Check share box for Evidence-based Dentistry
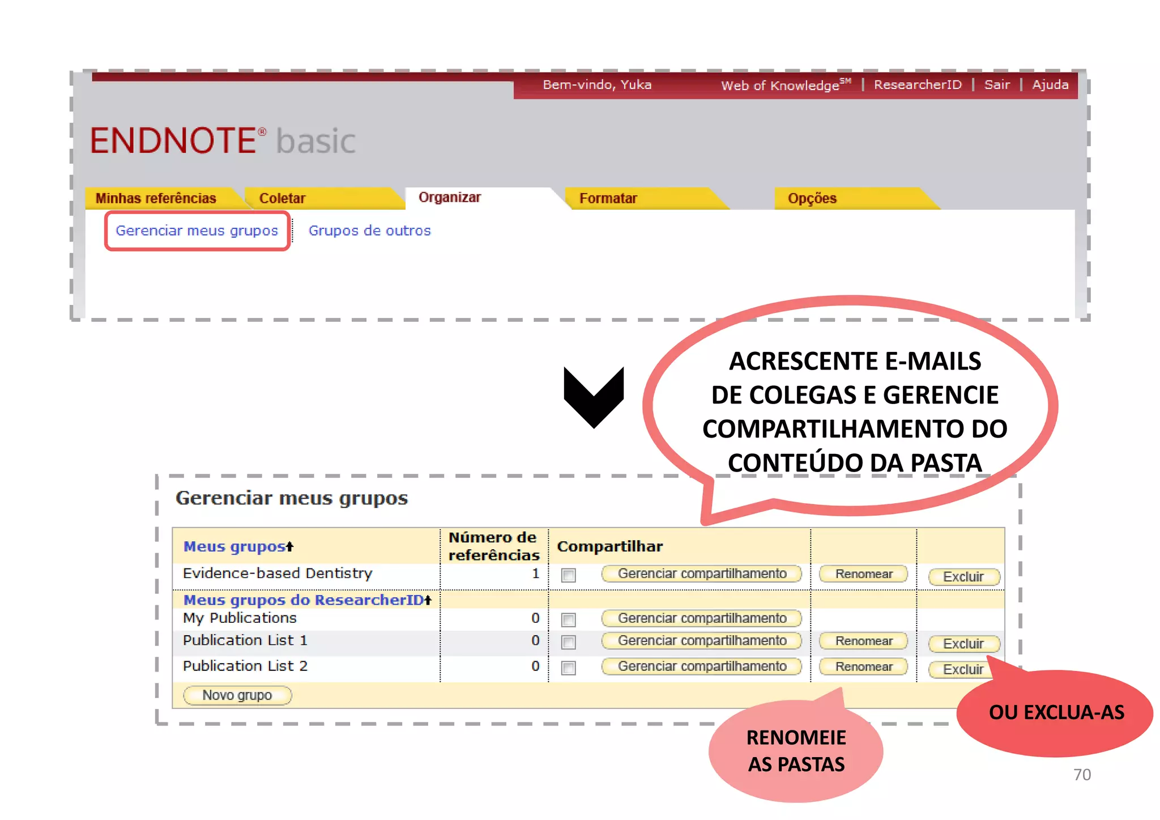The height and width of the screenshot is (820, 1160). coord(568,575)
